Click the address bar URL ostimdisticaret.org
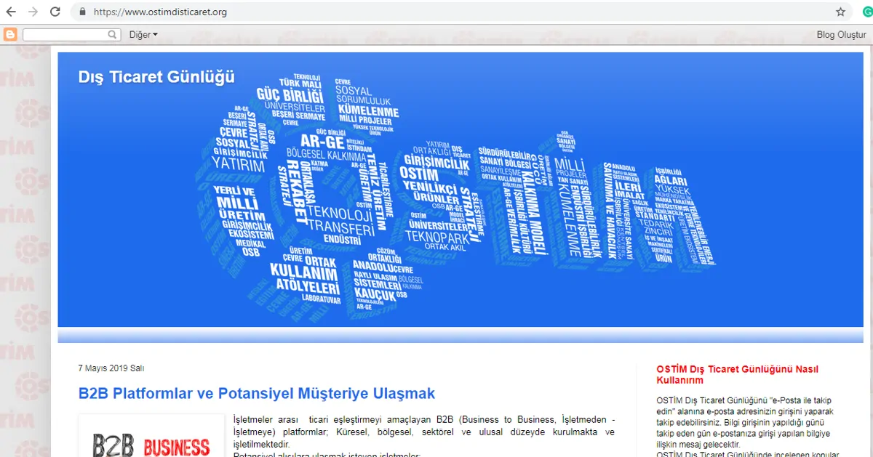 [160, 12]
